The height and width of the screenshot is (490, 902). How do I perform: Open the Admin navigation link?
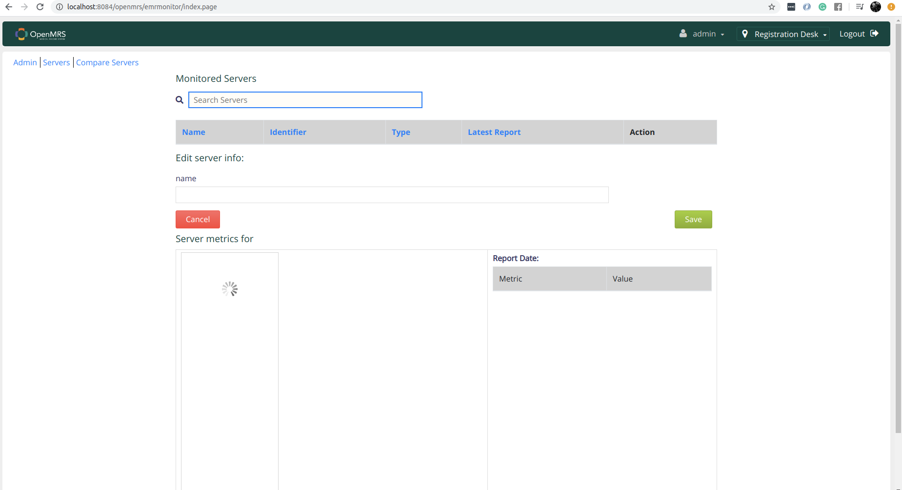coord(25,62)
